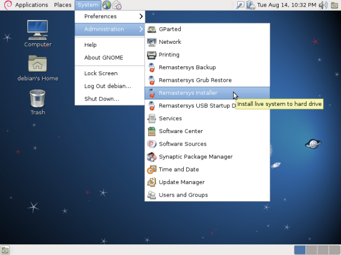Click the mail client launcher in top panel
This screenshot has width=341, height=255.
117,5
